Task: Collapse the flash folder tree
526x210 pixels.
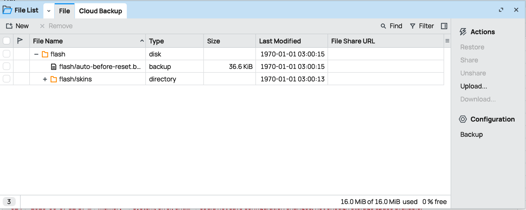Action: 36,54
